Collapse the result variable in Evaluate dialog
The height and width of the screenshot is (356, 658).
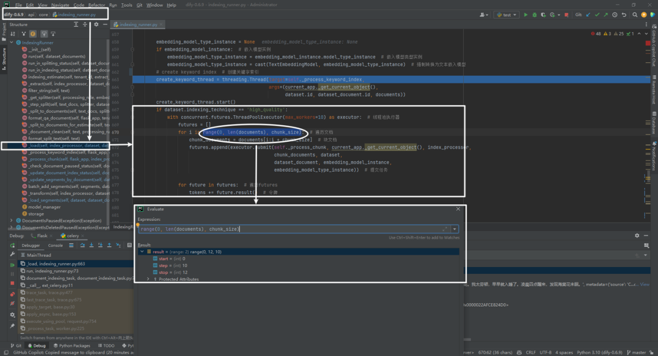[x=142, y=251]
